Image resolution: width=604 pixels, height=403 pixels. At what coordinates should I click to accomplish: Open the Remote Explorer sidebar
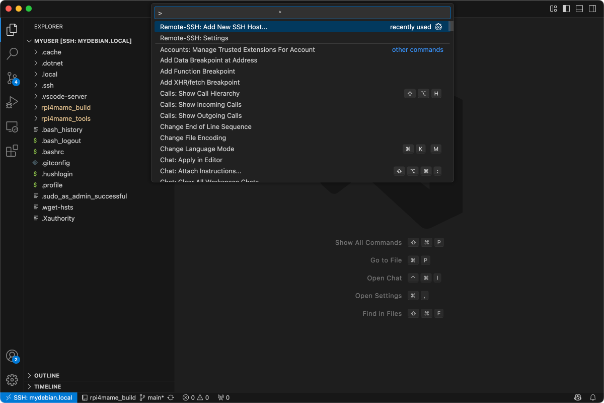(x=12, y=126)
